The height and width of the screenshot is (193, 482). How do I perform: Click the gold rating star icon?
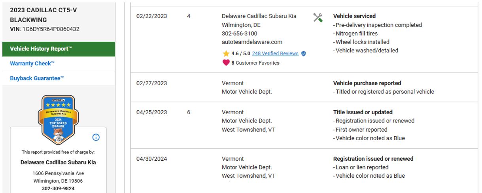pyautogui.click(x=226, y=54)
